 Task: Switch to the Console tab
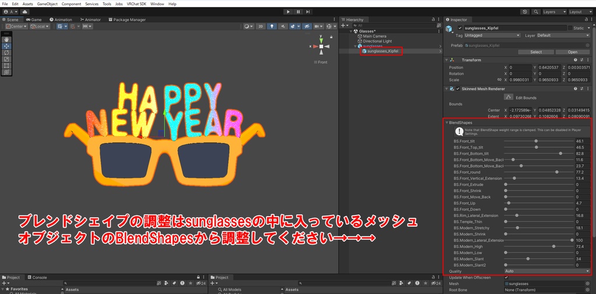click(37, 277)
